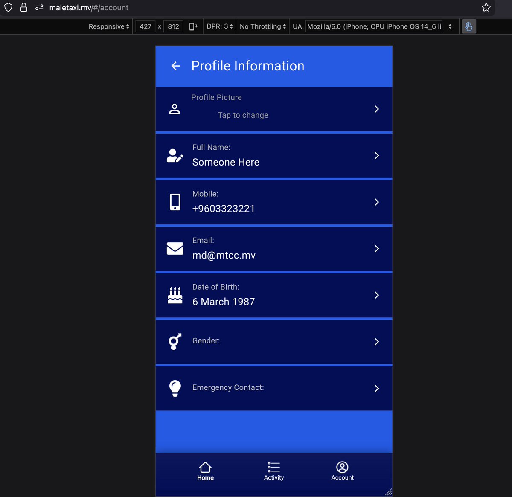Click the URL maletaxi.mv/#/account in the address bar
Viewport: 512px width, 497px height.
coord(89,8)
